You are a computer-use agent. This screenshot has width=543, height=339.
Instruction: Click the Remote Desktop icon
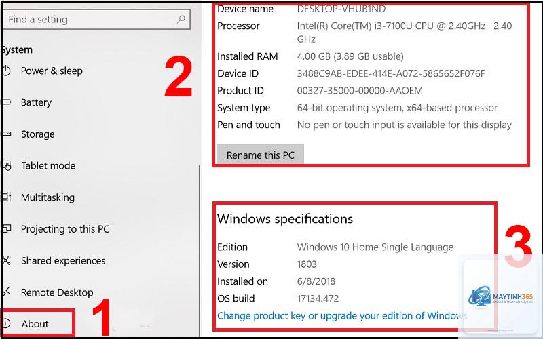6,292
